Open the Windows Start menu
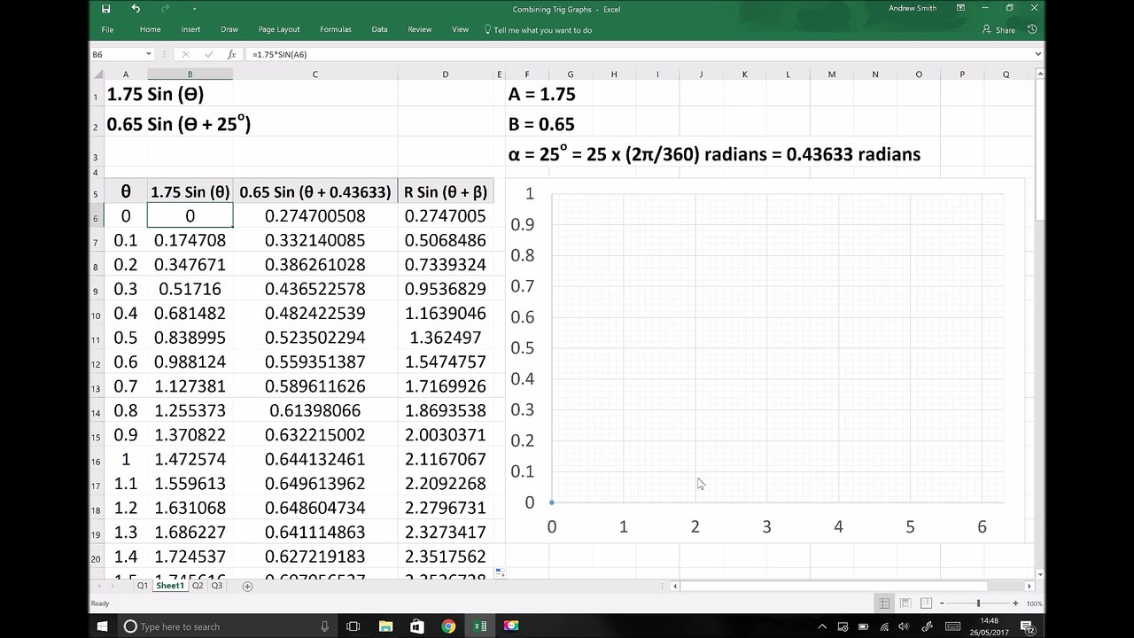This screenshot has height=638, width=1134. pyautogui.click(x=102, y=626)
